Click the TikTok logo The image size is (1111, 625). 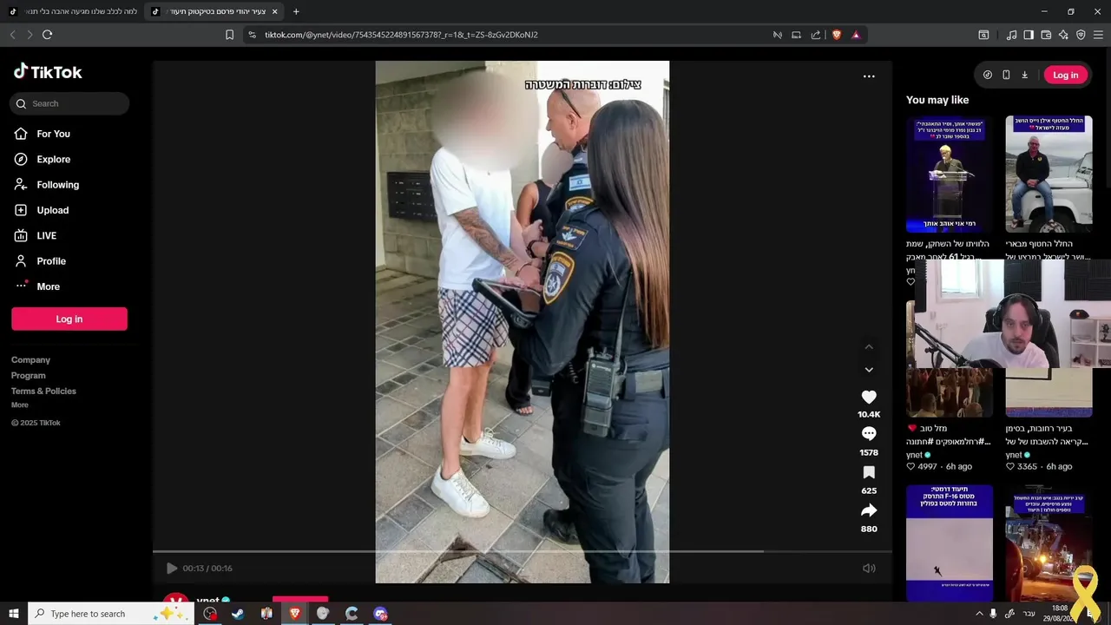pos(48,72)
